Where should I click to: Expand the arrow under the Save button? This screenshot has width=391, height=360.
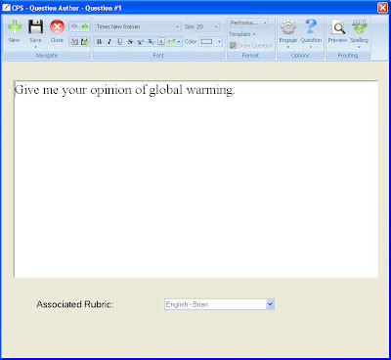coord(35,47)
